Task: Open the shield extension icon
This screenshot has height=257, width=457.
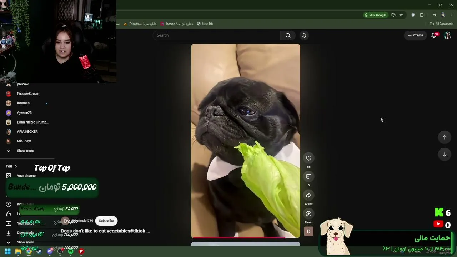Action: [413, 15]
